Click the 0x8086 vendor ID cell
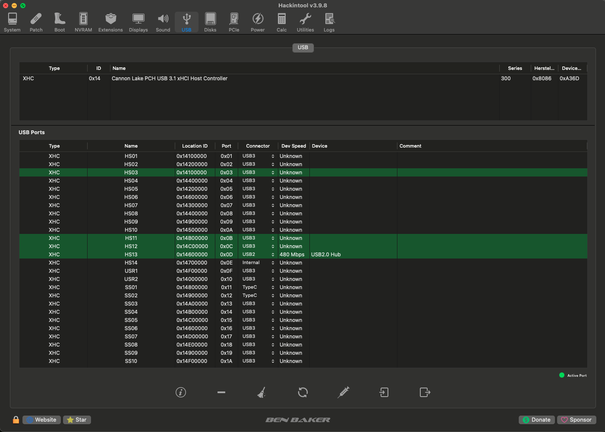This screenshot has height=432, width=605. 542,79
